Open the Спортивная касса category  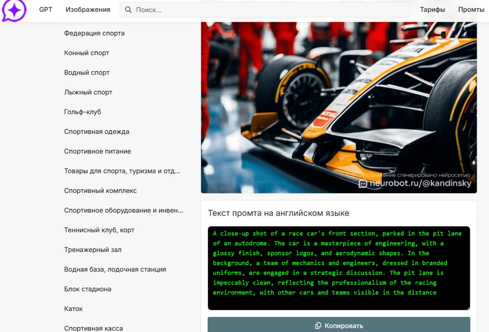coord(93,328)
